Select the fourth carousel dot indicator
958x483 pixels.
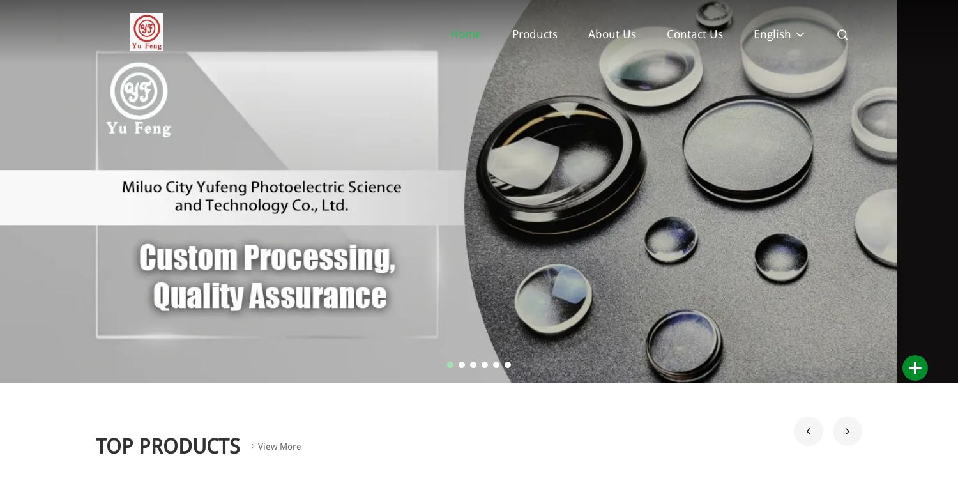click(485, 365)
